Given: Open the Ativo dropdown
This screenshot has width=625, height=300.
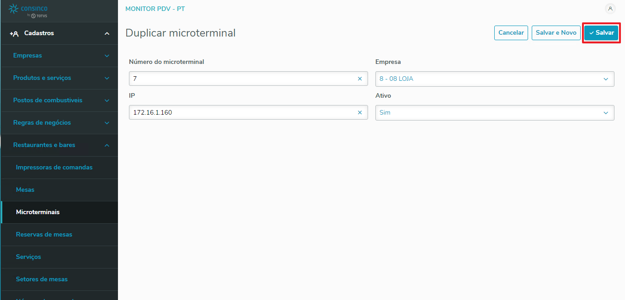Looking at the screenshot, I should coord(494,112).
